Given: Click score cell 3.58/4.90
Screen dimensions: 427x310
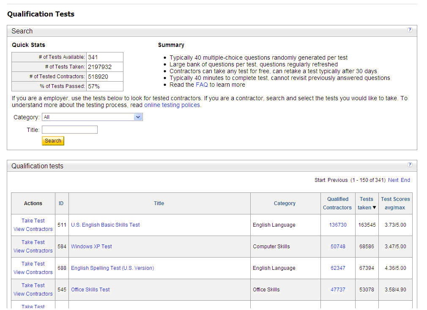Looking at the screenshot, I should click(395, 290).
